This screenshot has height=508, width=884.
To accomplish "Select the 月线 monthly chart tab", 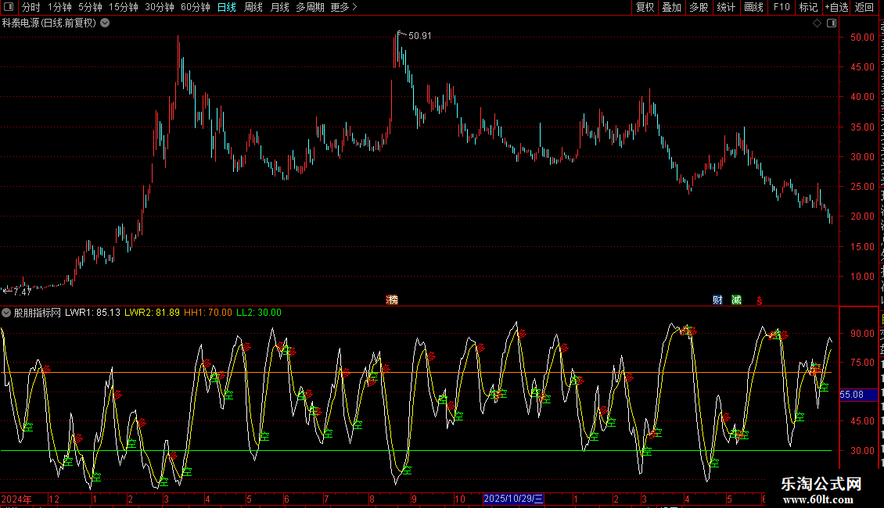I will (279, 7).
